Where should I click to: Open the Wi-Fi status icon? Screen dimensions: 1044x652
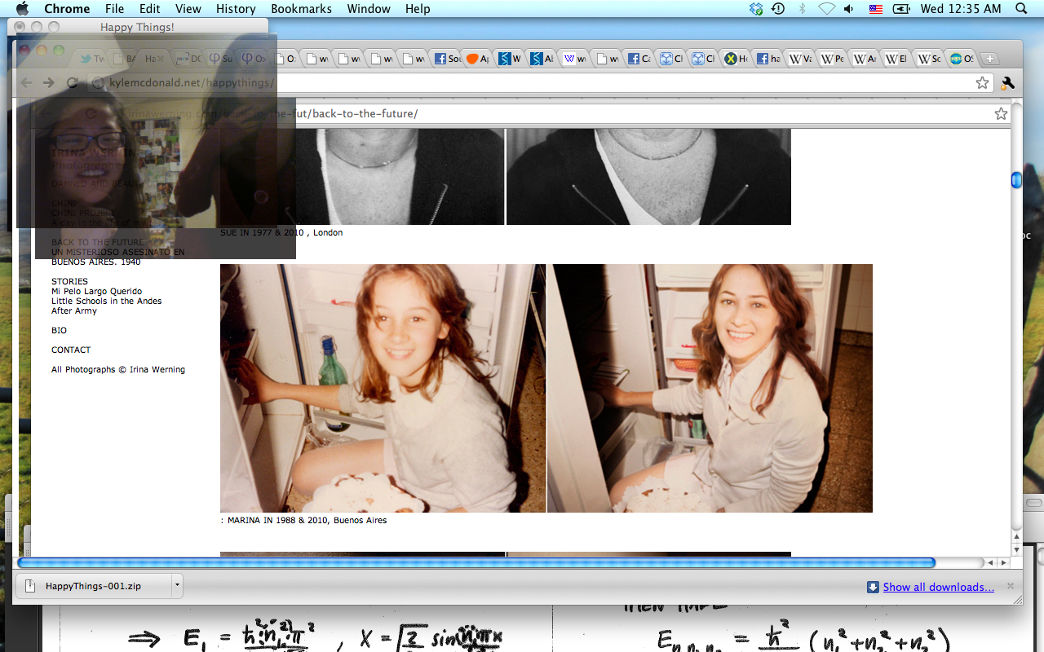826,9
